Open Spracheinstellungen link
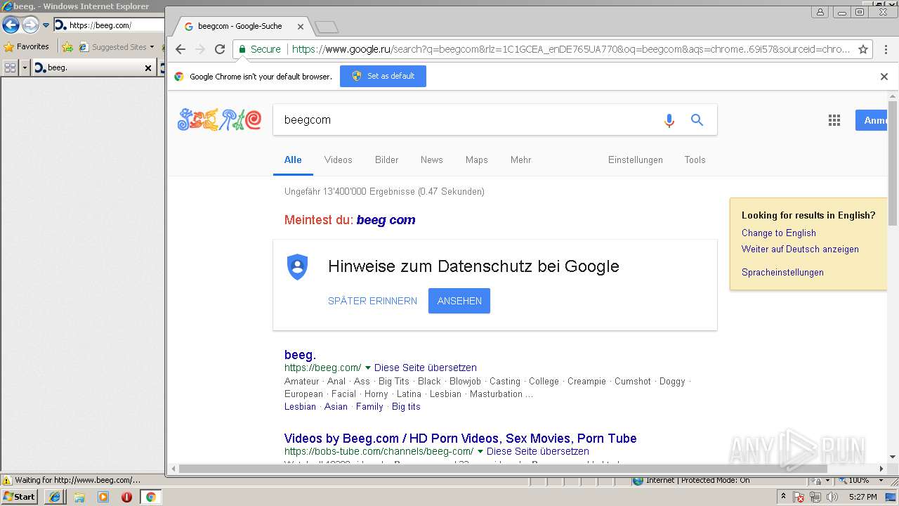Viewport: 899px width, 506px height. 782,272
